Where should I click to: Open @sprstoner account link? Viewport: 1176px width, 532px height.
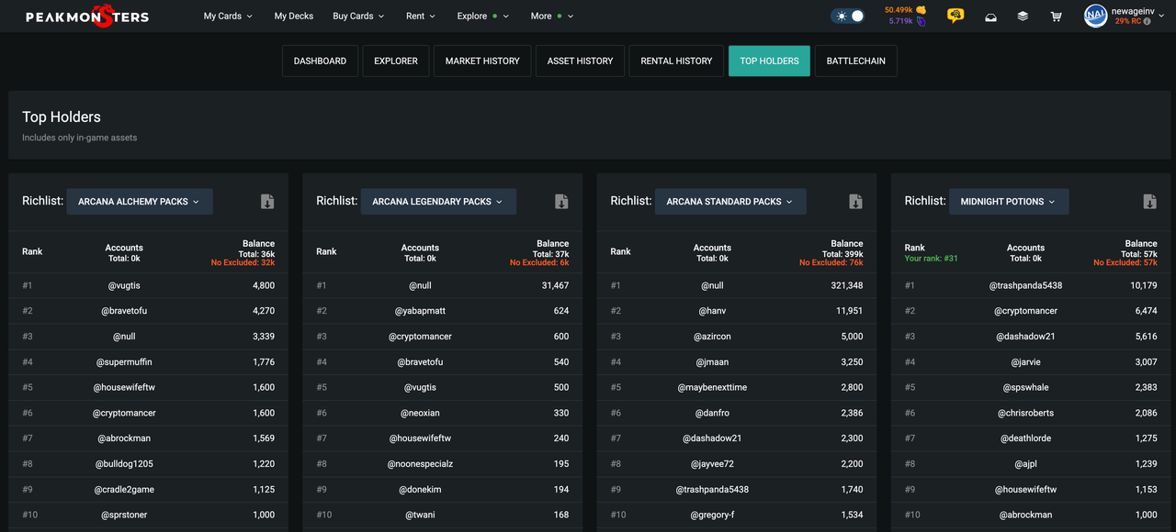pos(124,515)
